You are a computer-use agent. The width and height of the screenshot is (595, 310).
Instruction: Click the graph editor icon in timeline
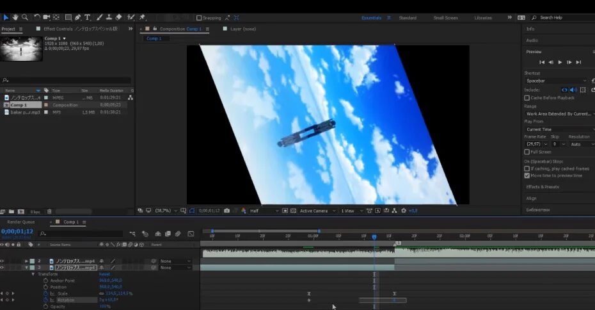pos(191,234)
